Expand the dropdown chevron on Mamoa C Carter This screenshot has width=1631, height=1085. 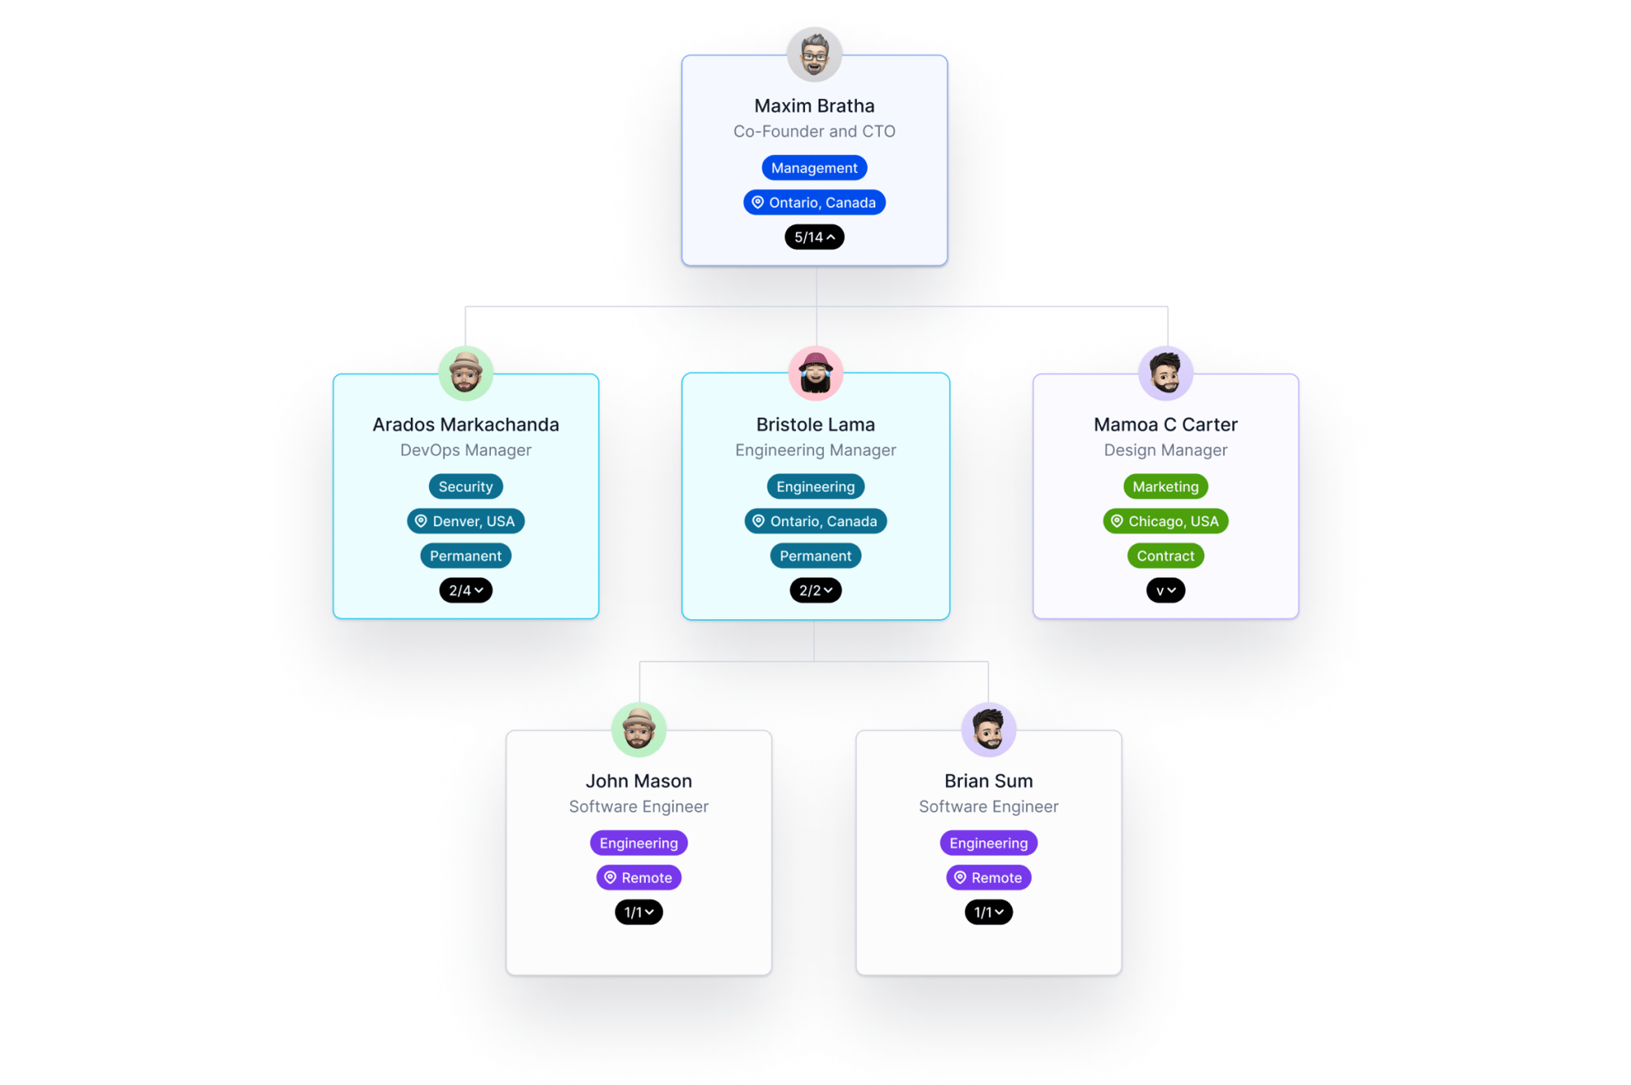click(x=1164, y=590)
